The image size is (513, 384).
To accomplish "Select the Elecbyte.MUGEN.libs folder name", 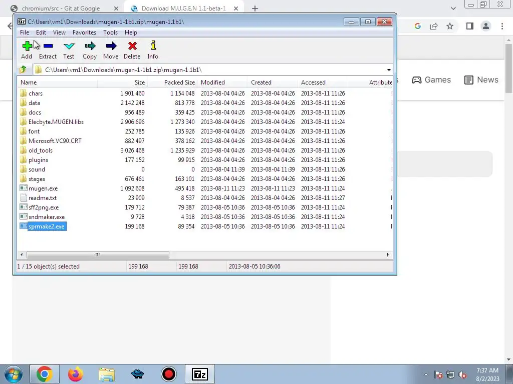I will point(56,122).
